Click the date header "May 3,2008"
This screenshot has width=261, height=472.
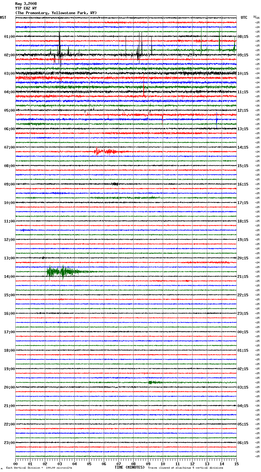26,4
